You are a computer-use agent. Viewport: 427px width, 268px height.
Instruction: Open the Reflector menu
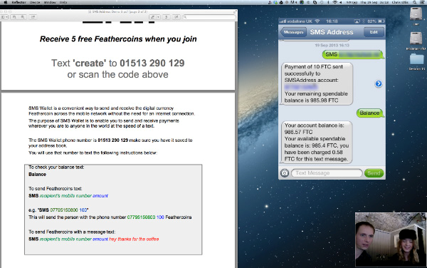tap(19, 2)
